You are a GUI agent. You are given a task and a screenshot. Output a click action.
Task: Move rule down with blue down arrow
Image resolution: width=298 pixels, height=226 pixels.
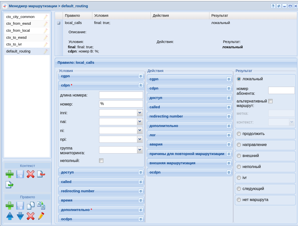pos(20,216)
